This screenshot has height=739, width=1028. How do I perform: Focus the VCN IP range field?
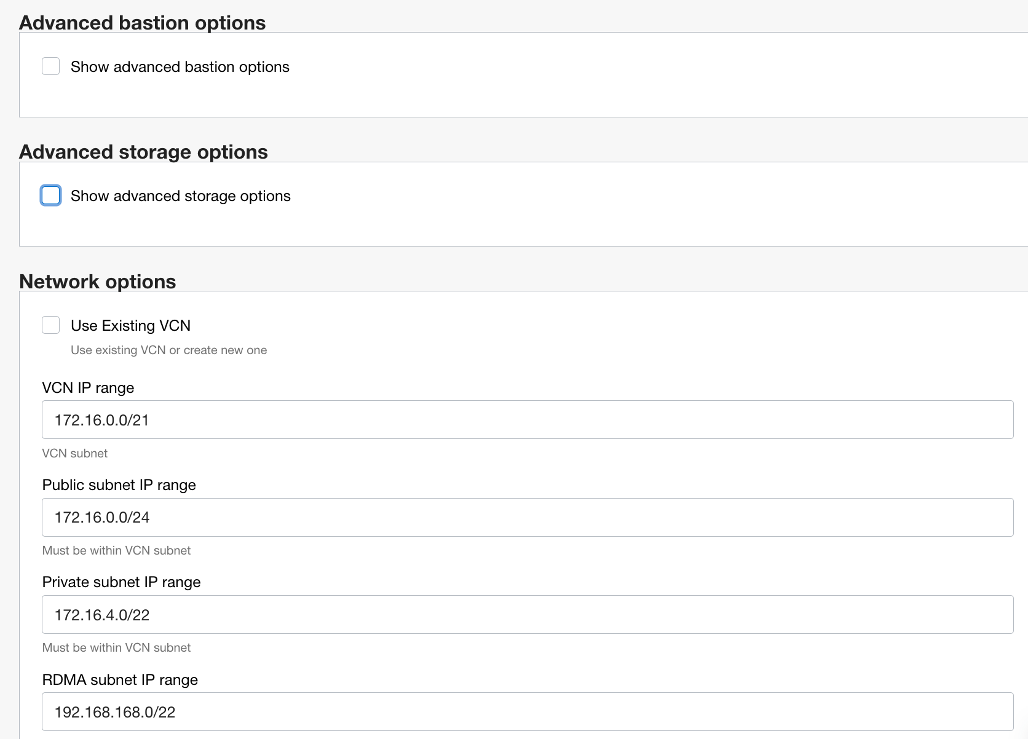[x=528, y=420]
